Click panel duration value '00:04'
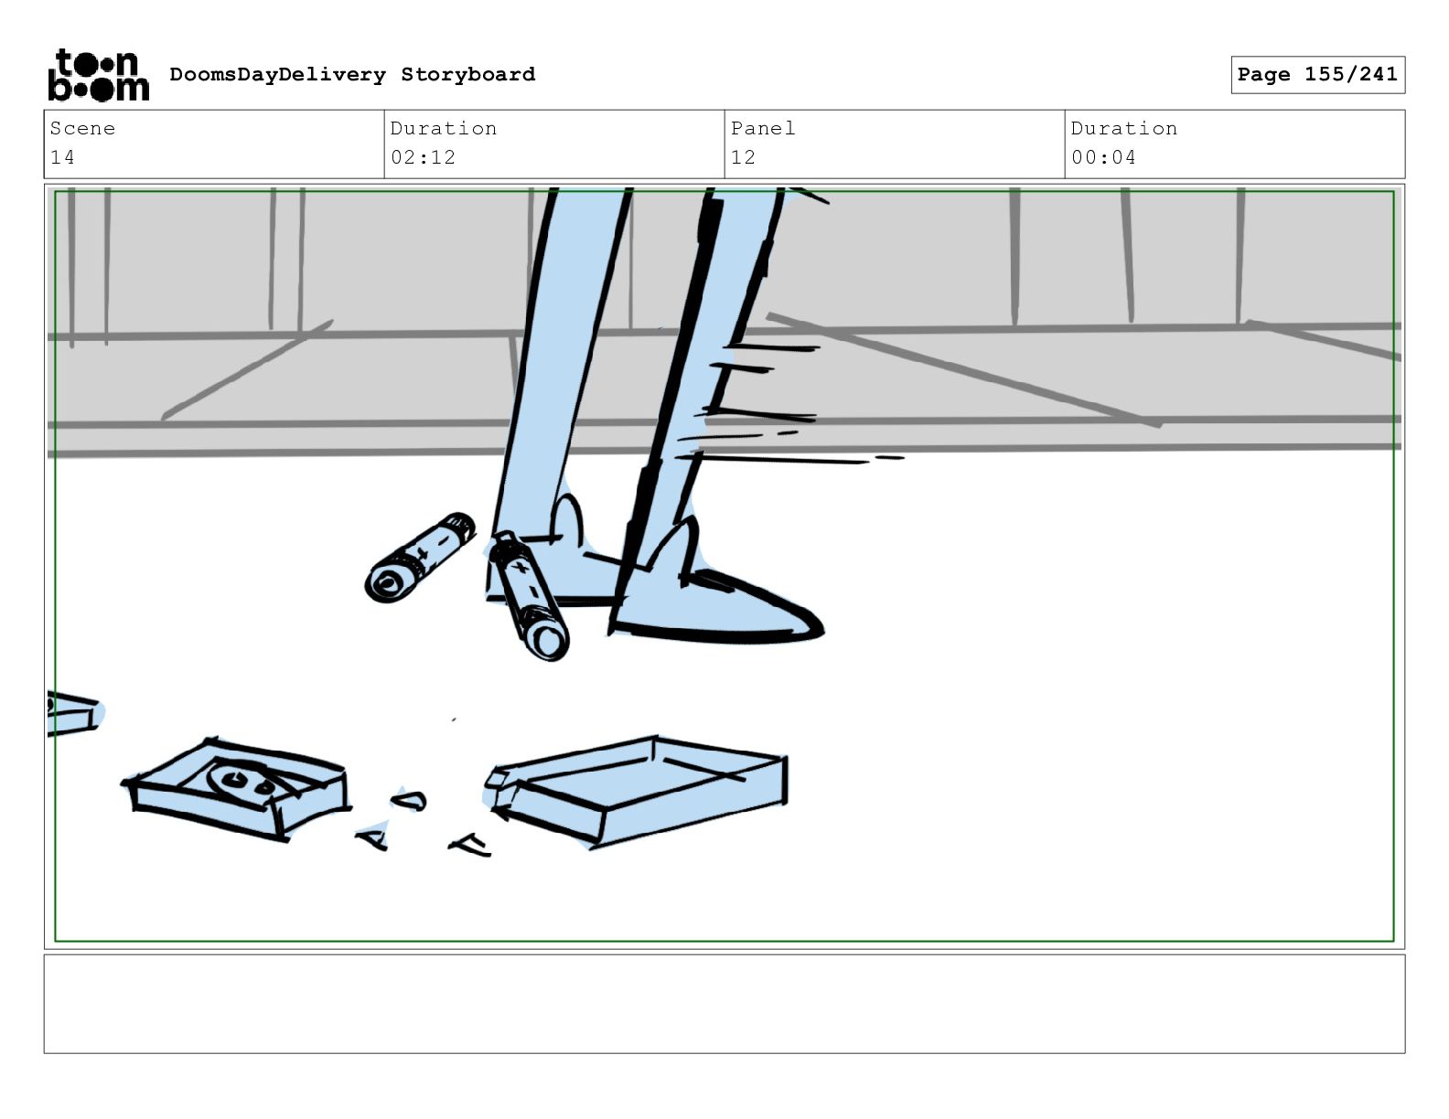Image resolution: width=1449 pixels, height=1119 pixels. 1103,157
